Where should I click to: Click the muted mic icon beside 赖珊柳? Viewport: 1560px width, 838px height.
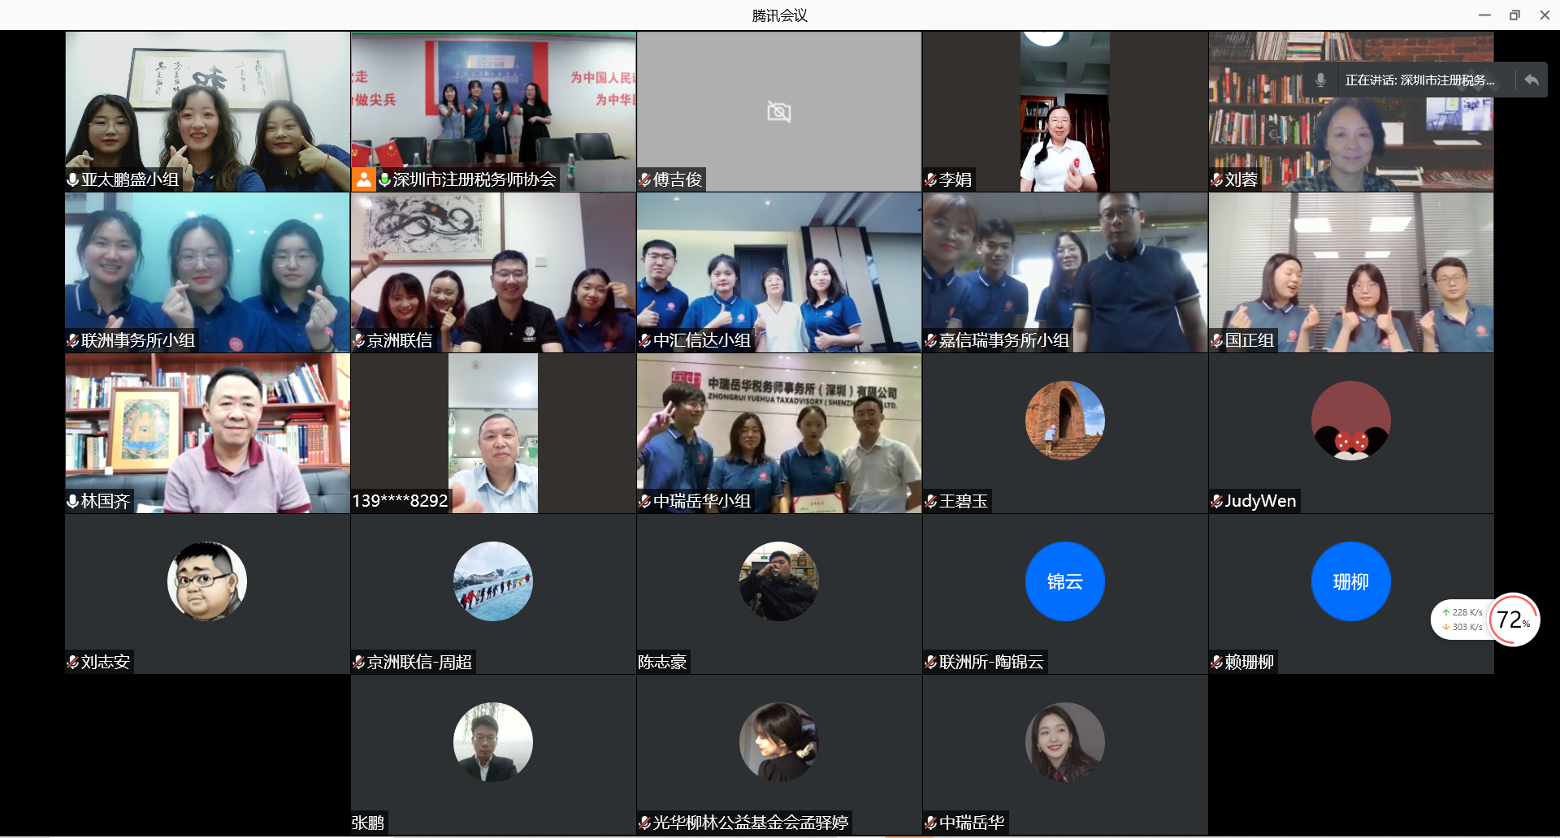pyautogui.click(x=1216, y=663)
